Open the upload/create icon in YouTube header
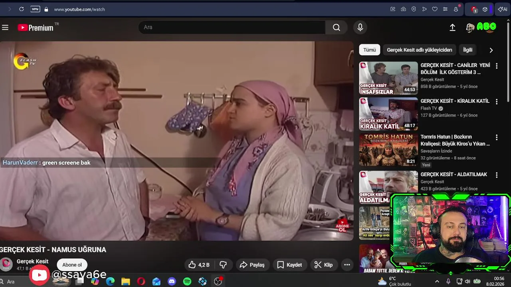 (x=452, y=28)
